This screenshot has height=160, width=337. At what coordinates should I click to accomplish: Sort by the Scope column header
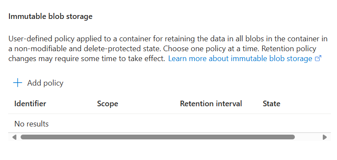point(108,104)
